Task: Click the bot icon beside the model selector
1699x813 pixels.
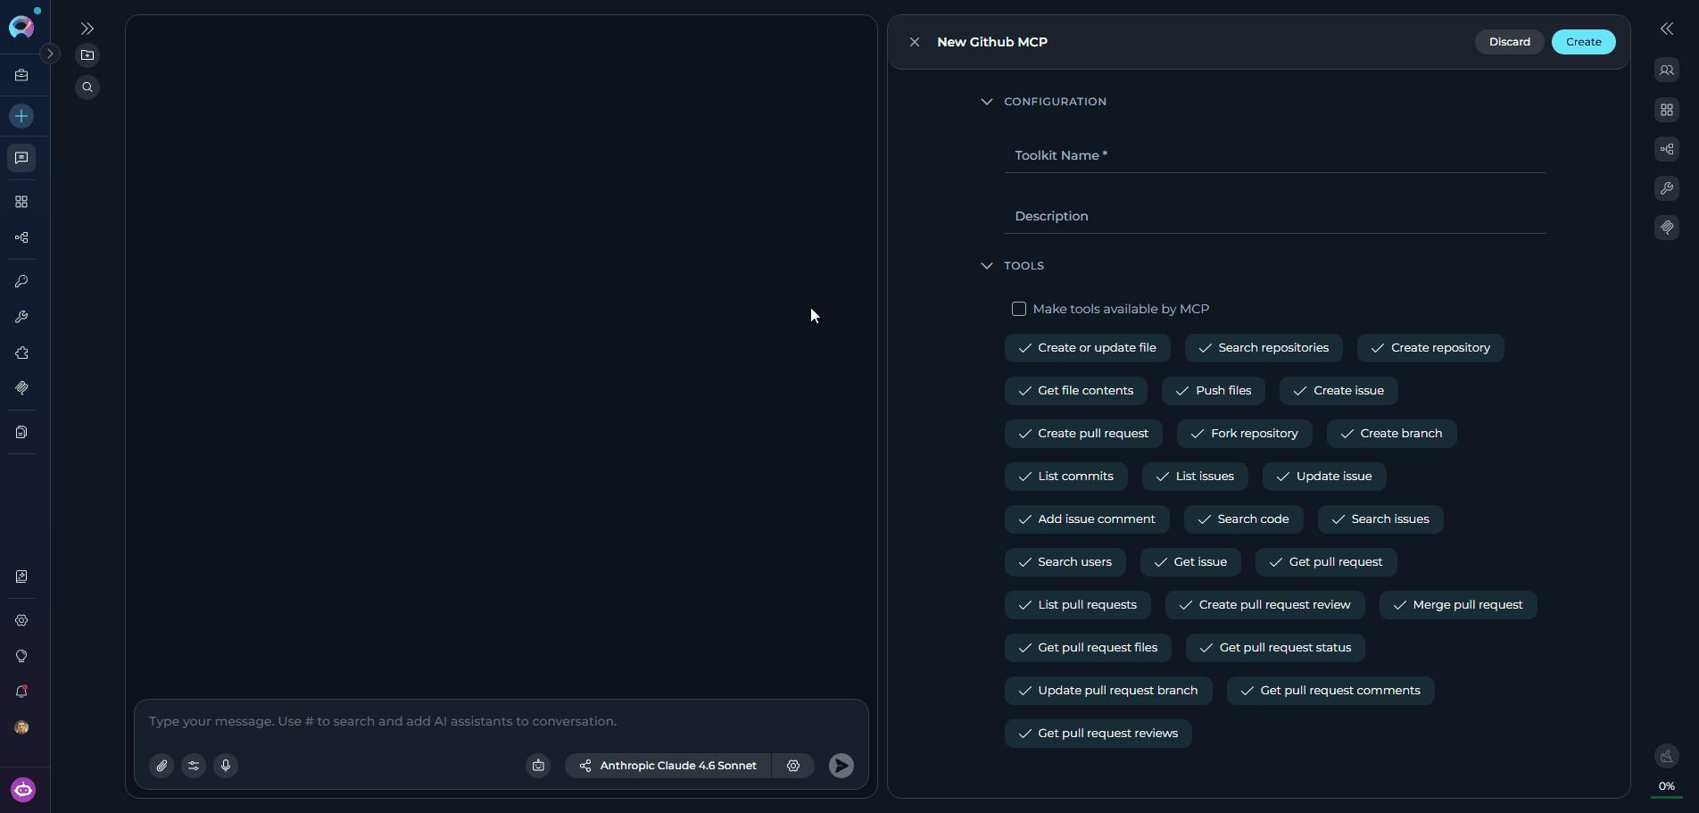Action: tap(538, 766)
